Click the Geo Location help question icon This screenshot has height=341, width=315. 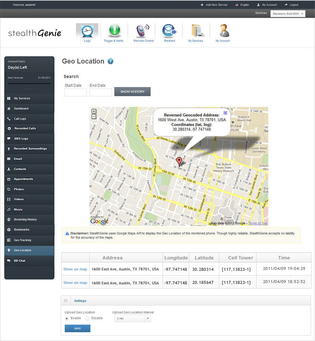[x=111, y=61]
